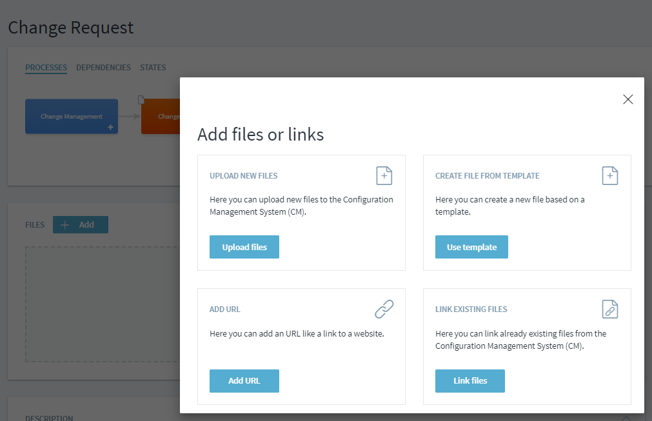Image resolution: width=652 pixels, height=421 pixels.
Task: Click the dashed file drop zone
Action: click(x=102, y=303)
